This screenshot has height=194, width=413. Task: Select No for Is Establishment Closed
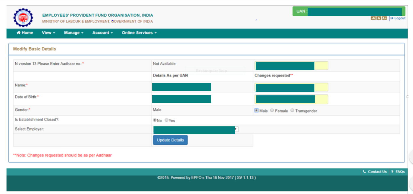tap(155, 120)
